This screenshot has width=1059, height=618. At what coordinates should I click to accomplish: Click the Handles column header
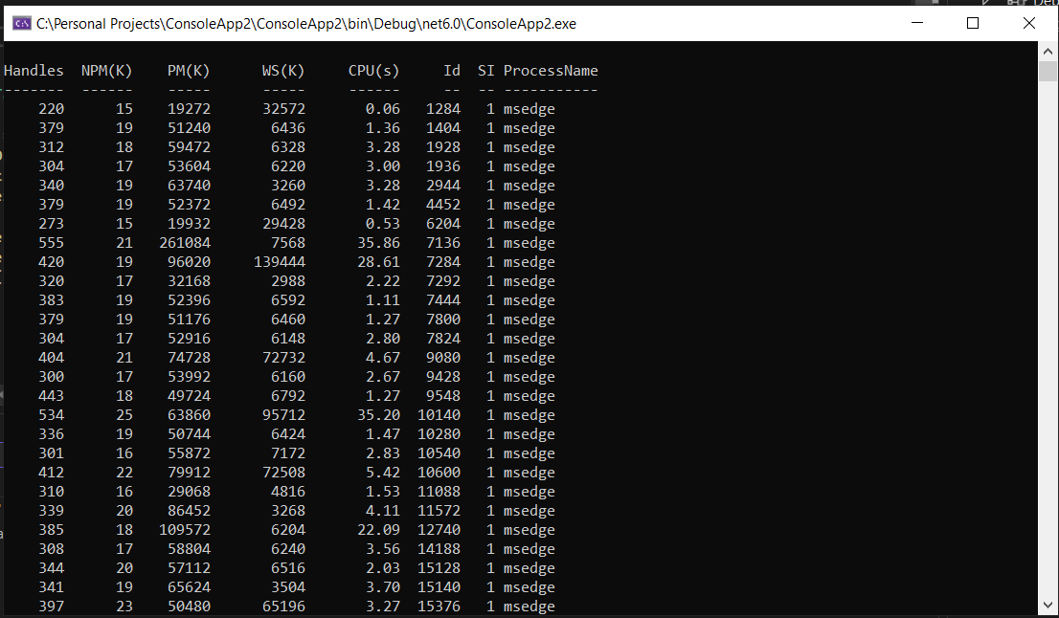coord(34,70)
